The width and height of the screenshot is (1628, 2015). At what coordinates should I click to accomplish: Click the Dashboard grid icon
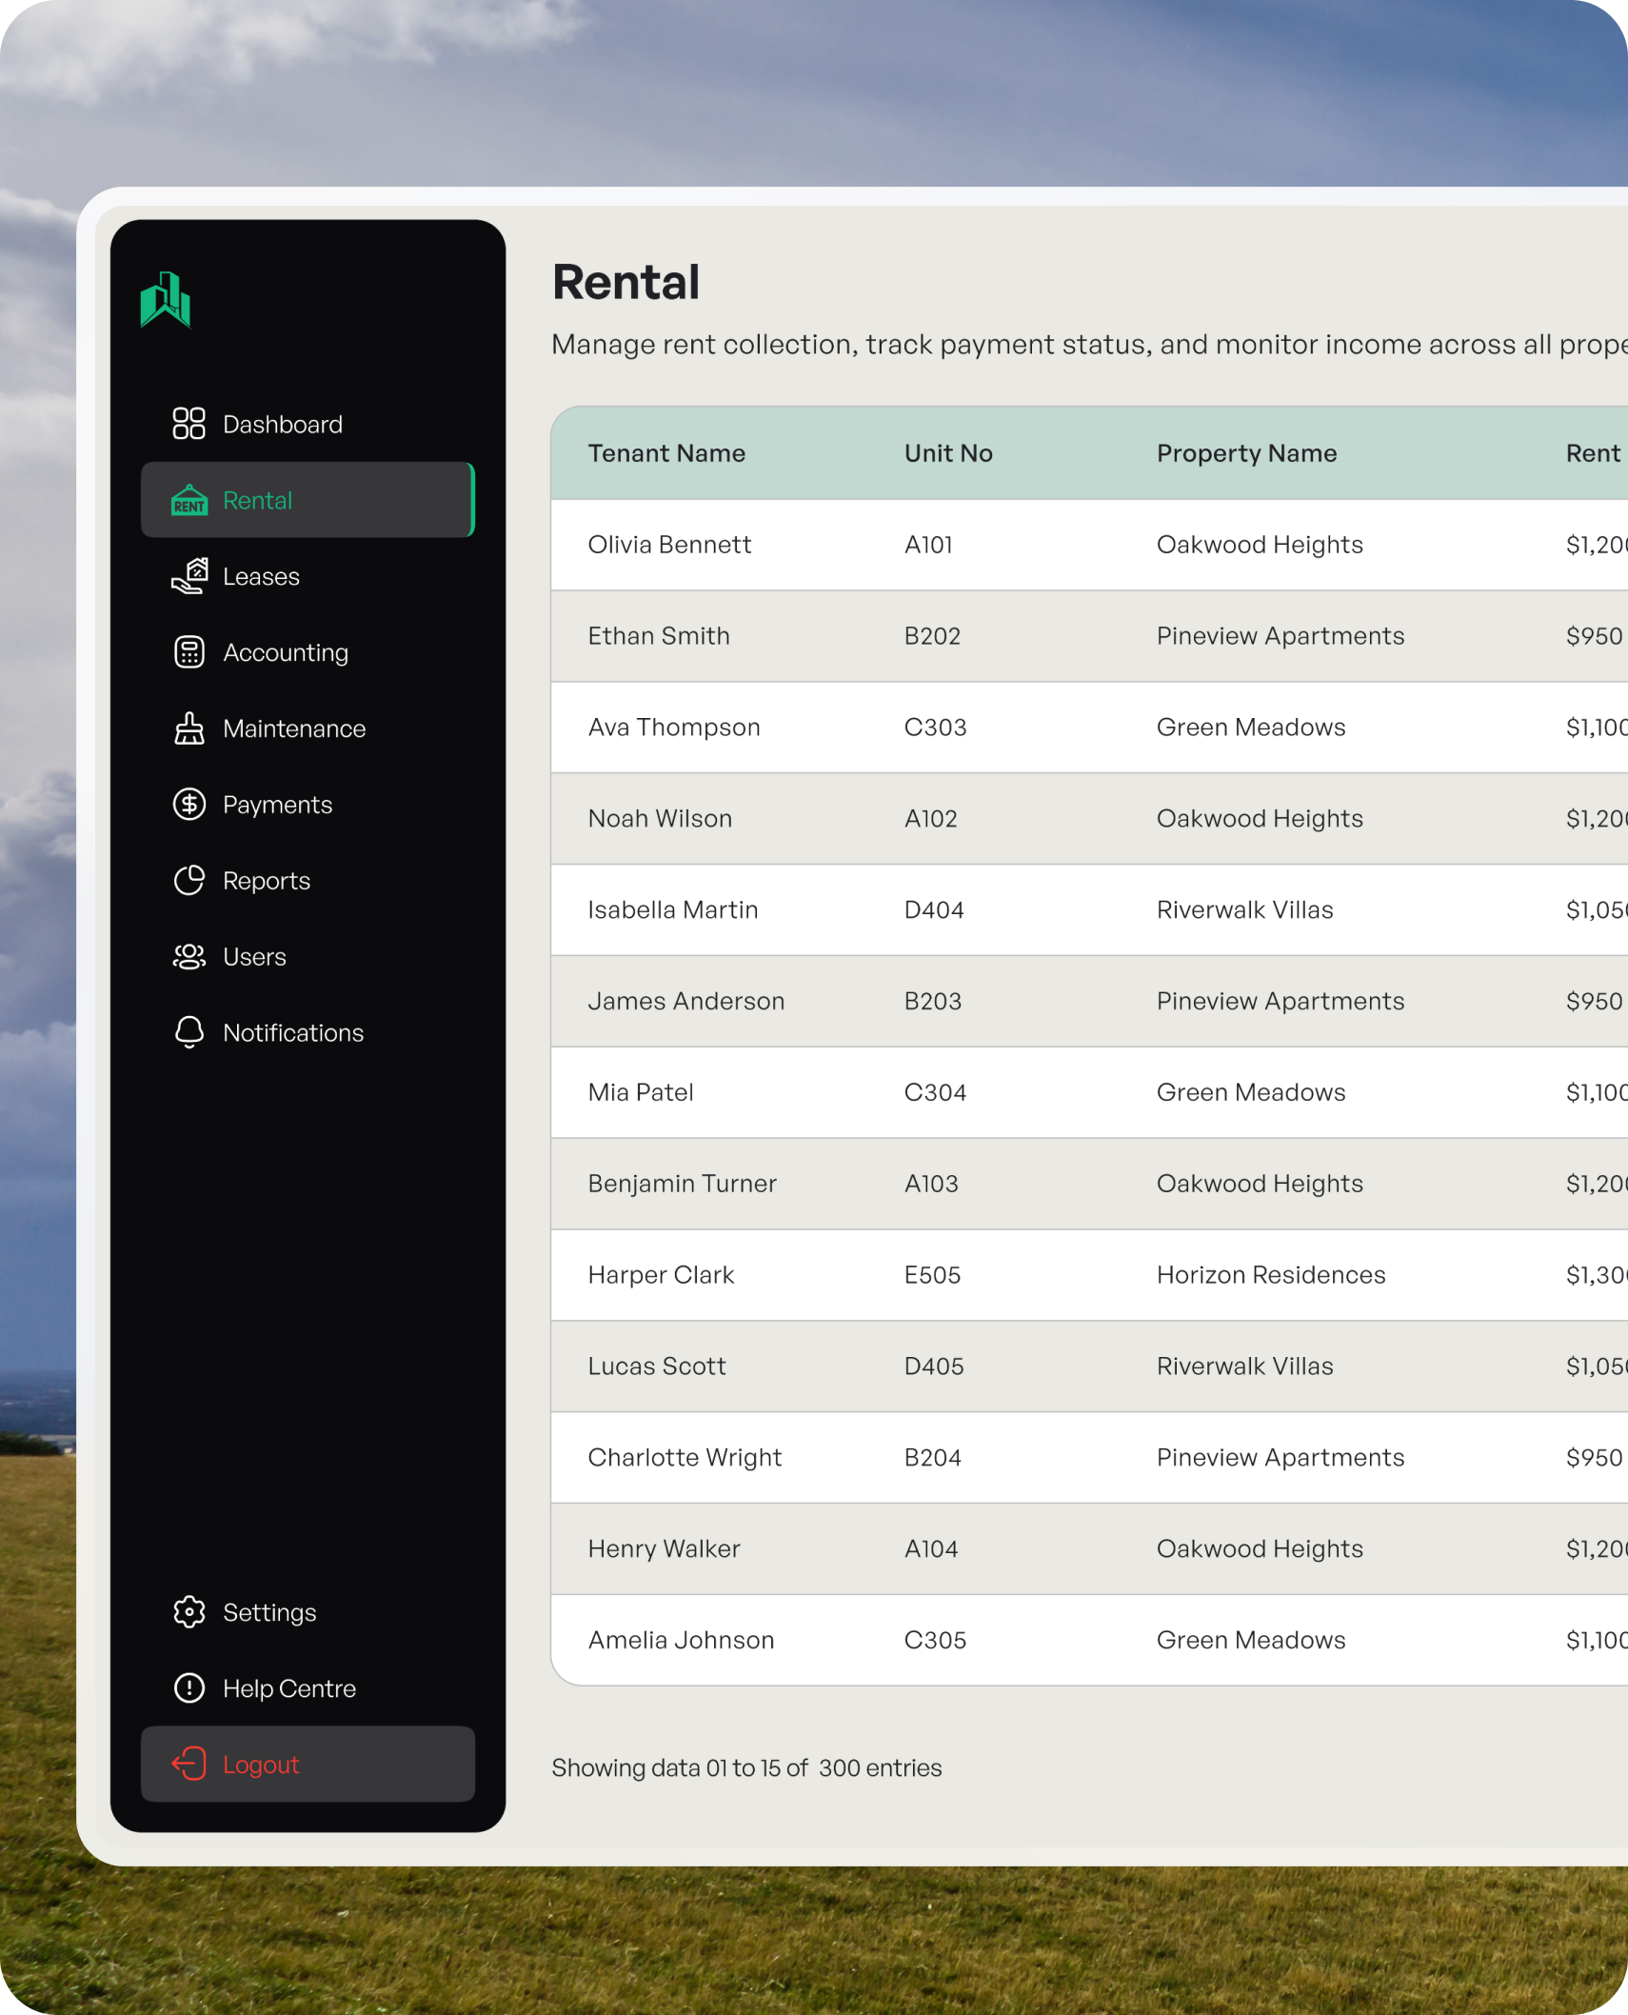click(189, 424)
